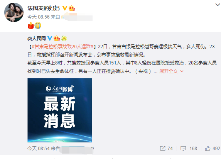221x159 pixels.
Task: Open the post options chevron menu
Action: 218,5
